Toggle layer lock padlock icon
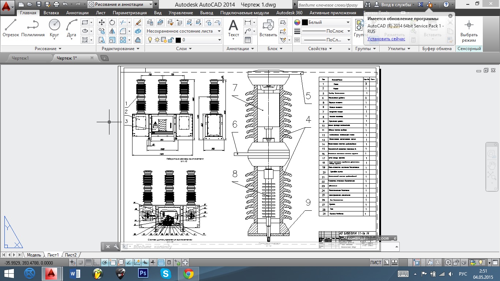Image resolution: width=500 pixels, height=281 pixels. click(x=171, y=40)
